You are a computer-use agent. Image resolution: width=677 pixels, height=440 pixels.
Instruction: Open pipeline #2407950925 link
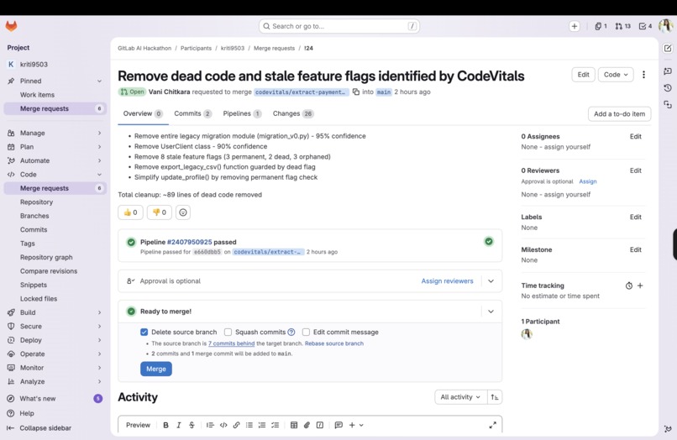[190, 242]
